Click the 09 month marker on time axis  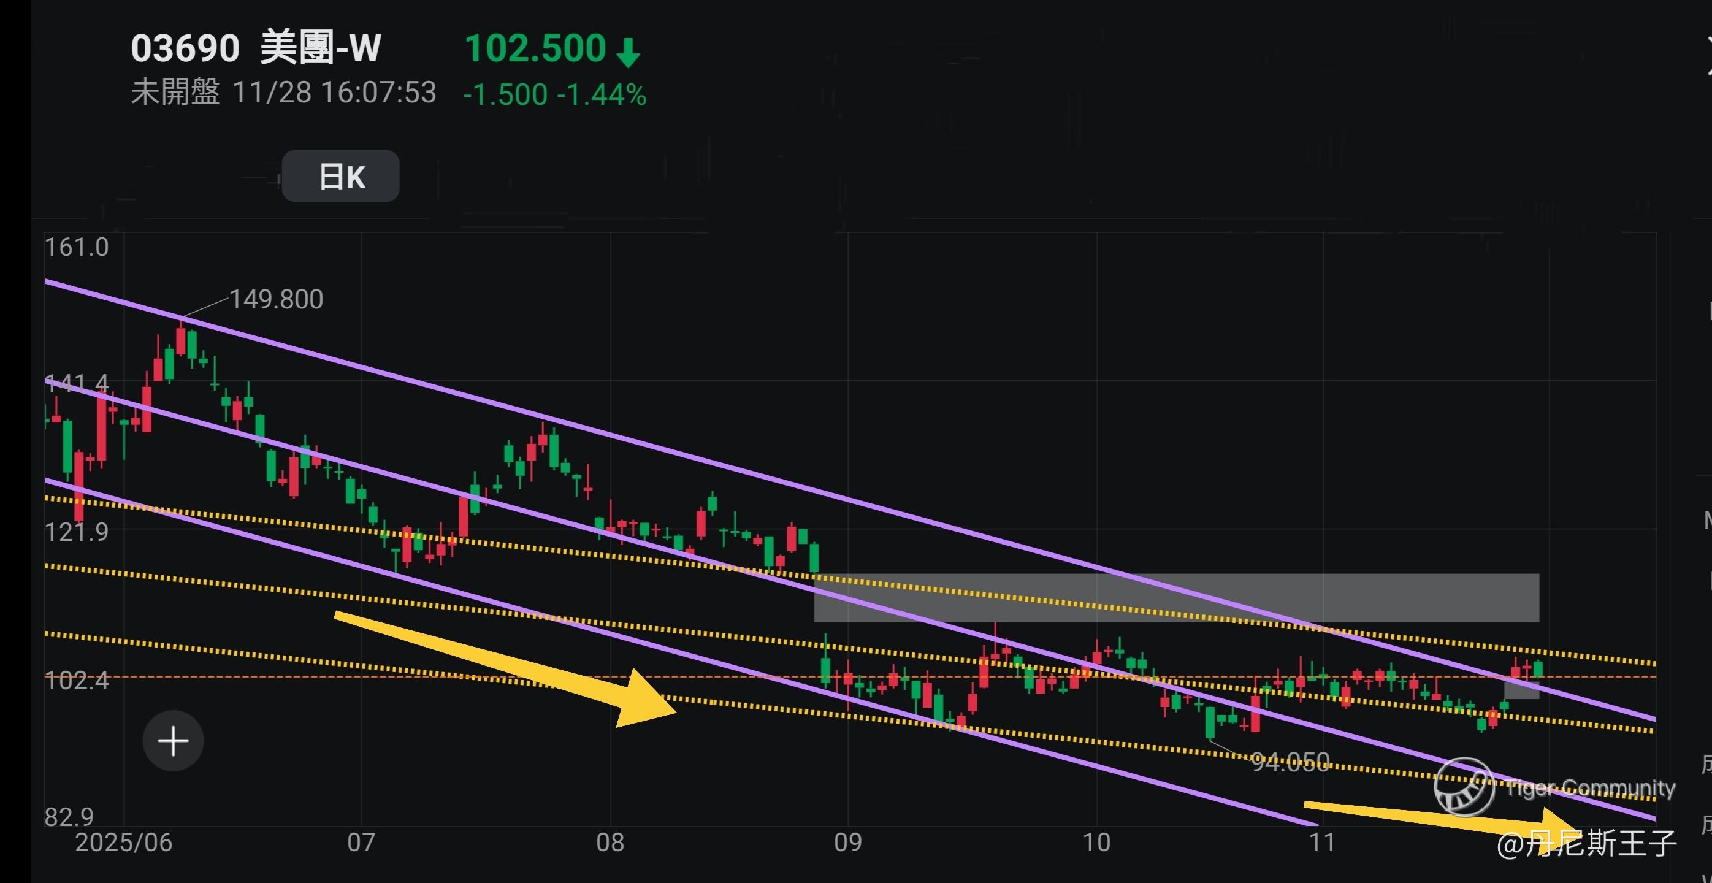pyautogui.click(x=847, y=843)
